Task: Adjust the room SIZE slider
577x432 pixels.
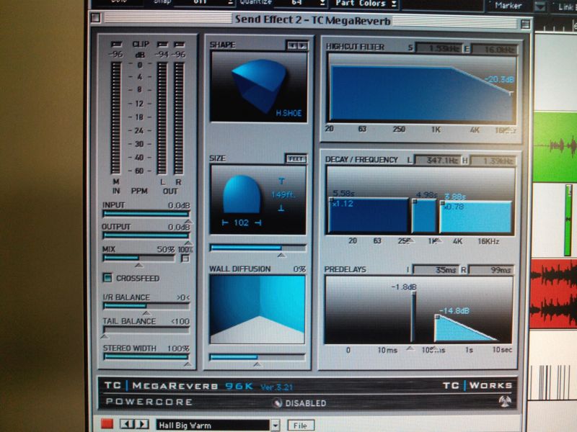Action: click(x=258, y=248)
